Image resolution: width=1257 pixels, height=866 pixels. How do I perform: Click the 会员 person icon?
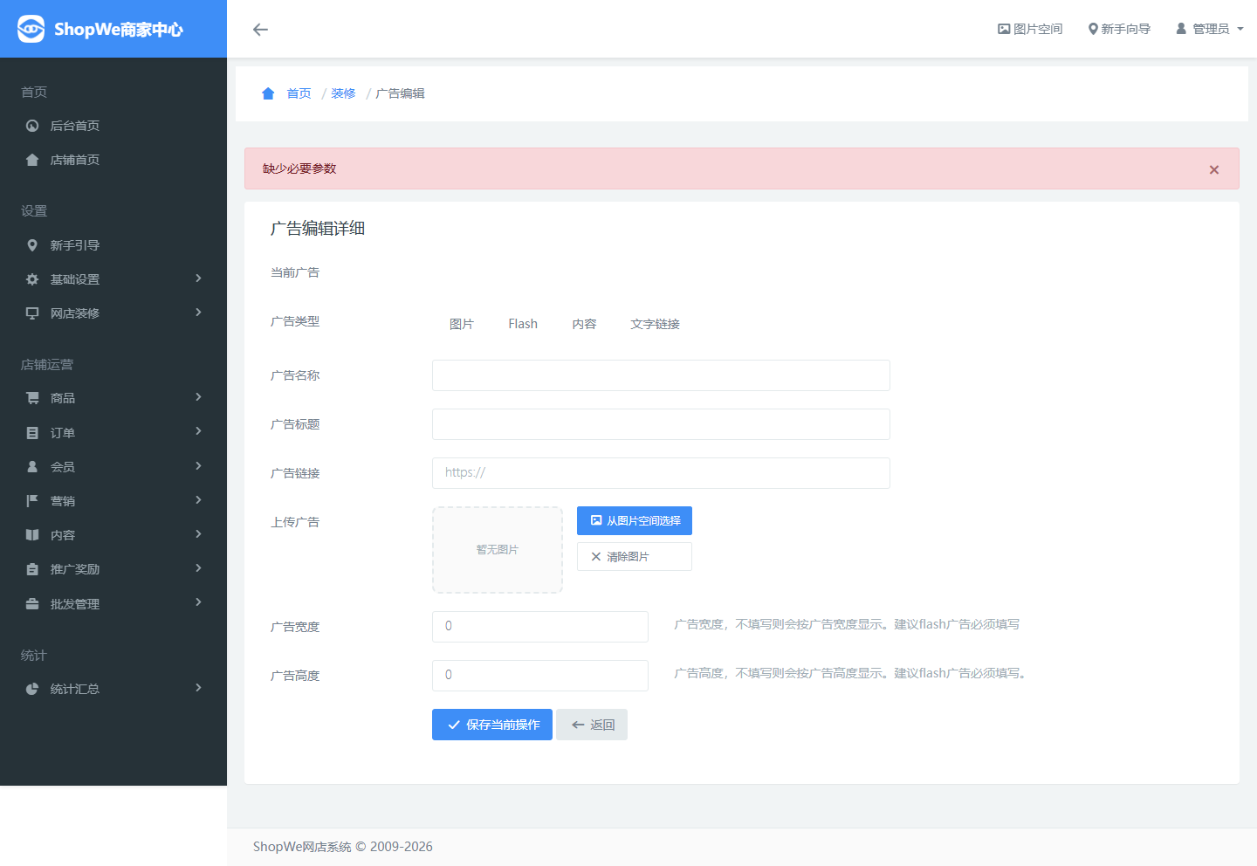32,467
